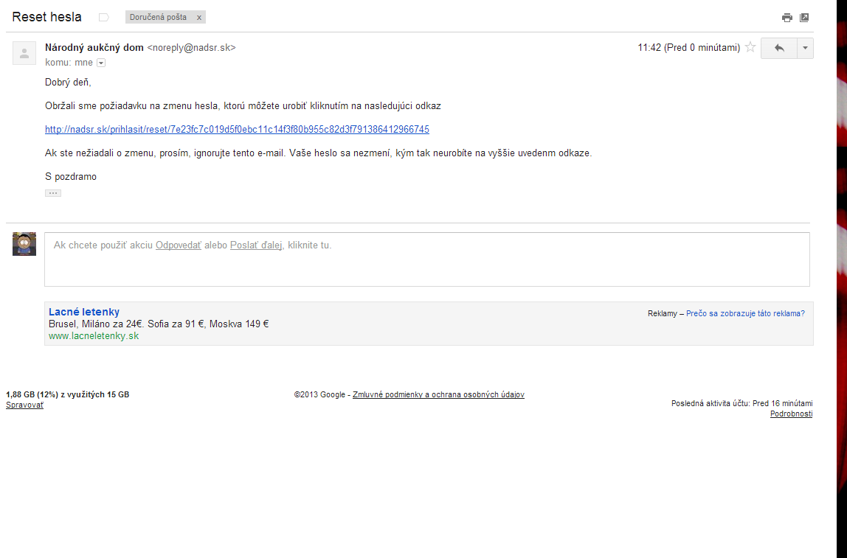847x558 pixels.
Task: Open Spravovať storage link
Action: pos(24,405)
